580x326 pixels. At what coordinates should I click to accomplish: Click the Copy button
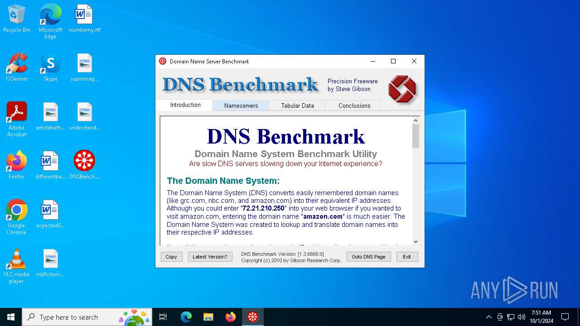171,257
